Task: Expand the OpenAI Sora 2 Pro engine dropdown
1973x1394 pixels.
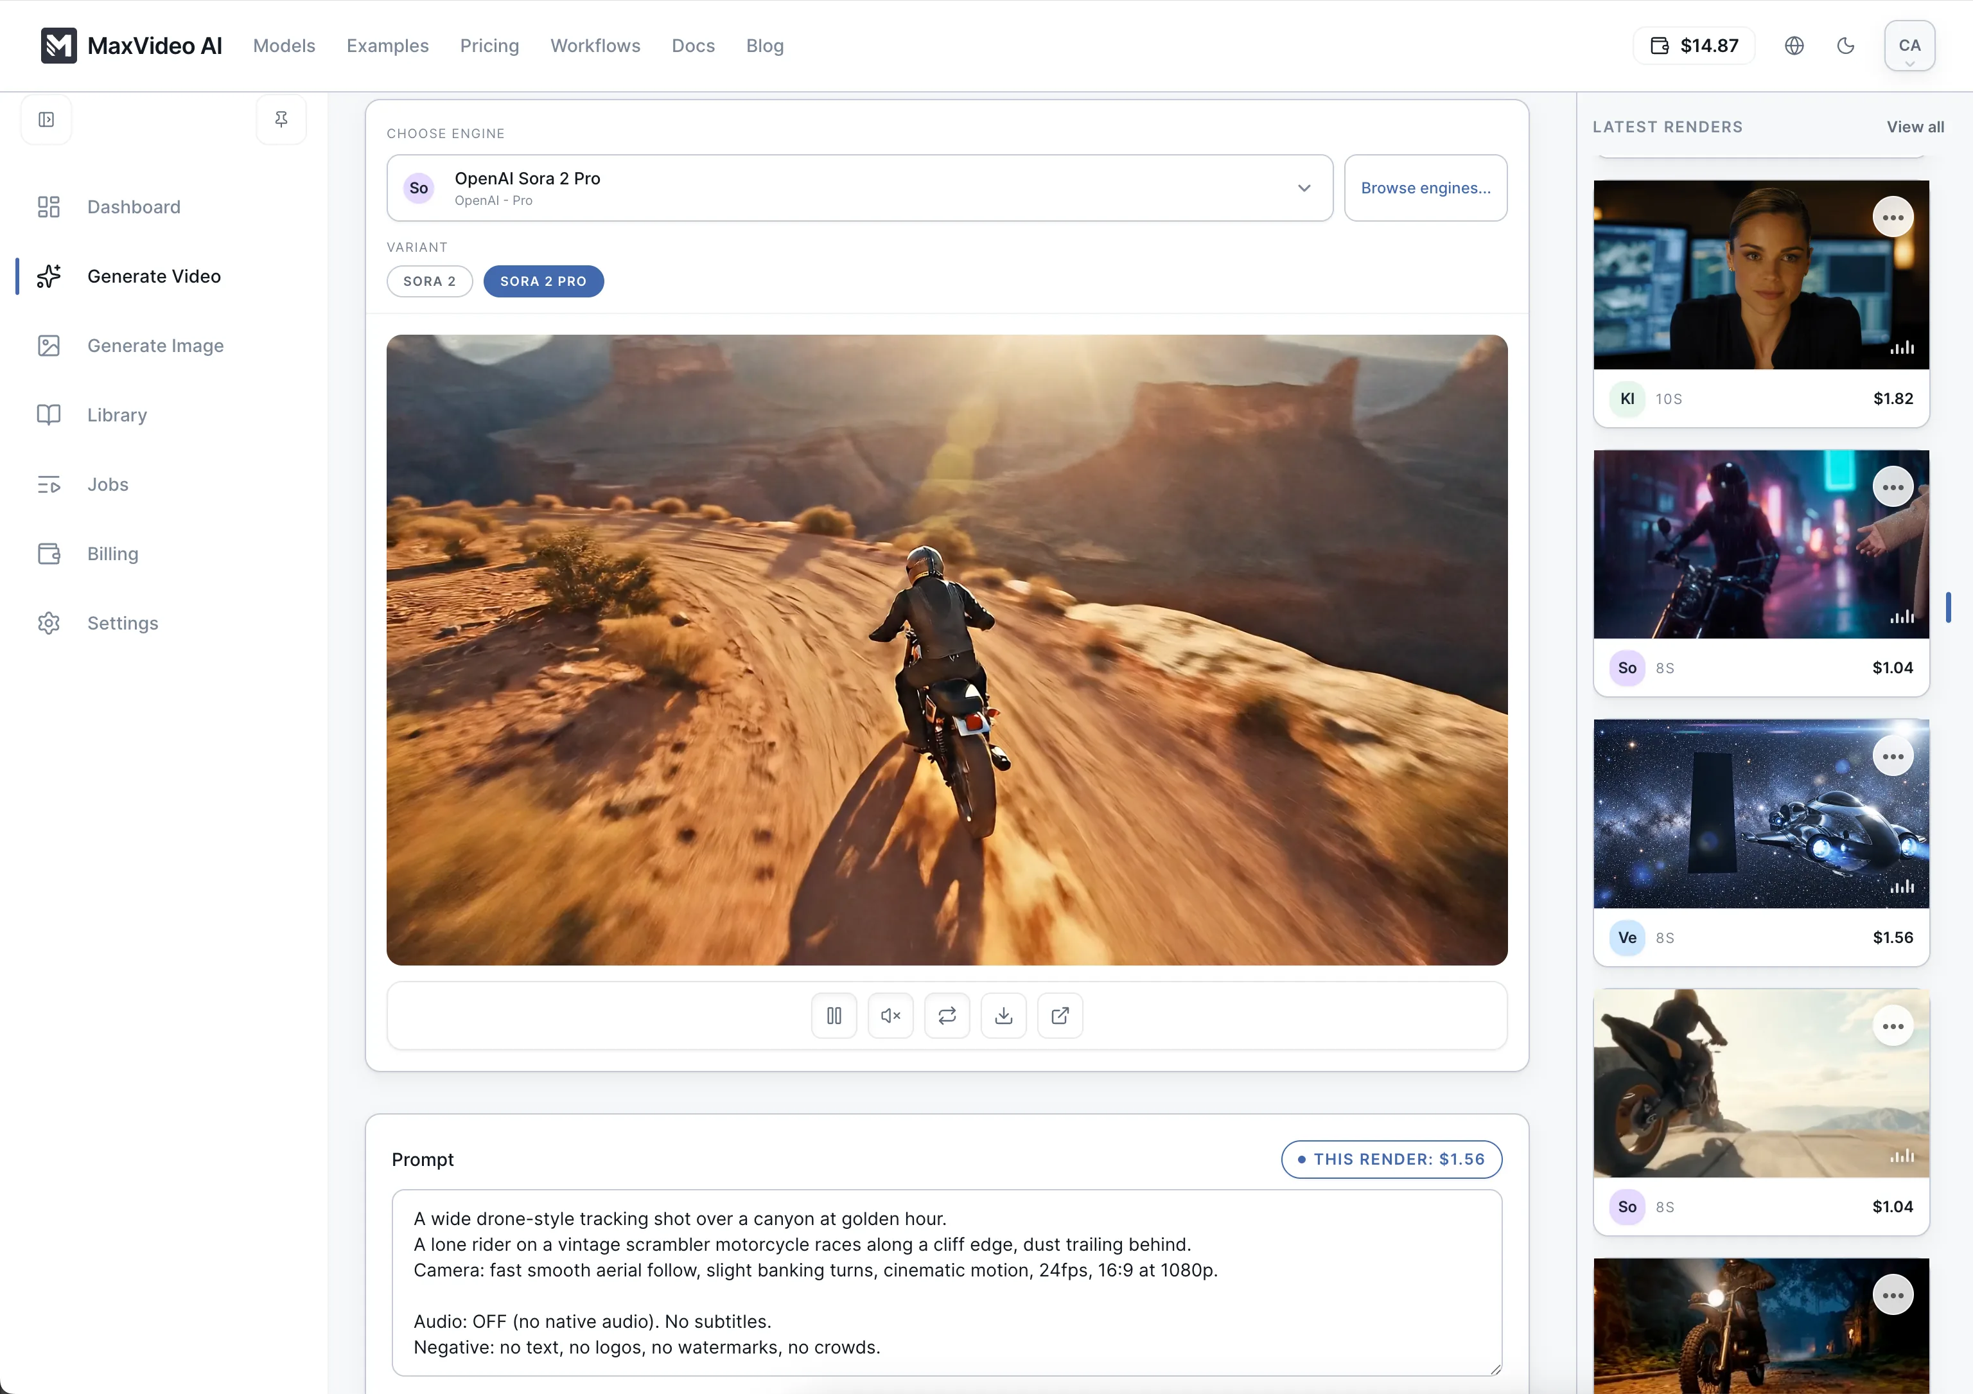Action: click(1304, 188)
